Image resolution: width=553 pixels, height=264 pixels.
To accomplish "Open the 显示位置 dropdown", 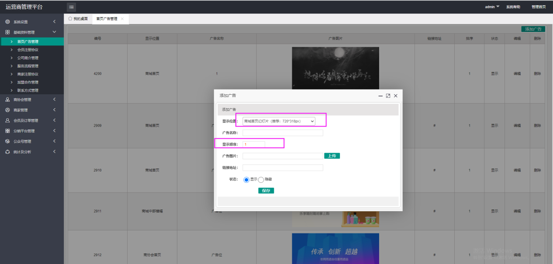I will 279,121.
